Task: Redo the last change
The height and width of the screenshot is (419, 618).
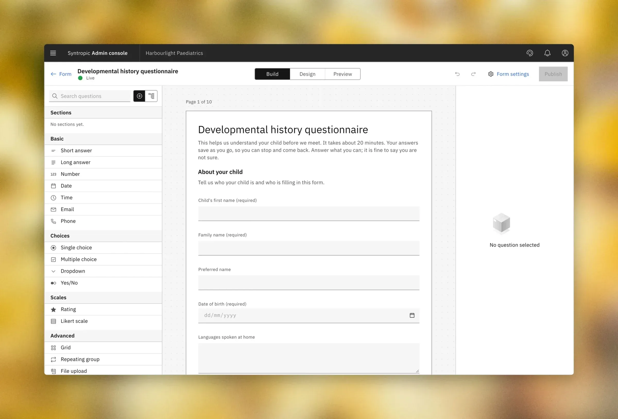Action: tap(473, 74)
